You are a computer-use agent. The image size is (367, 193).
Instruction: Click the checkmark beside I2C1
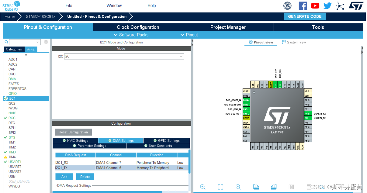[x=5, y=98]
